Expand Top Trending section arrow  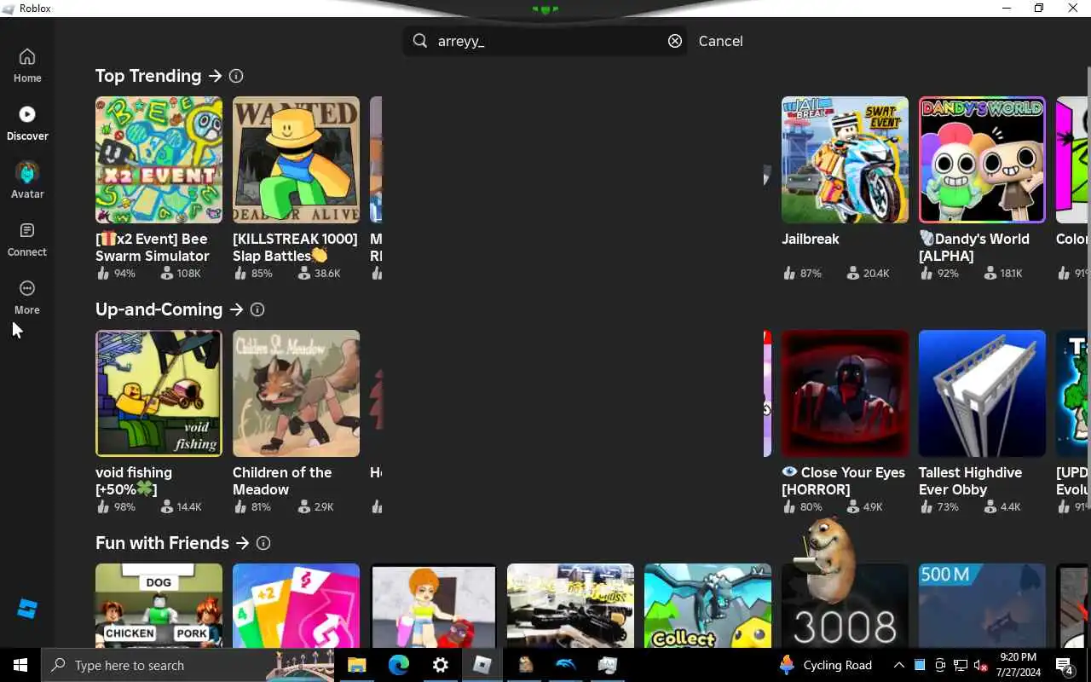(x=215, y=76)
